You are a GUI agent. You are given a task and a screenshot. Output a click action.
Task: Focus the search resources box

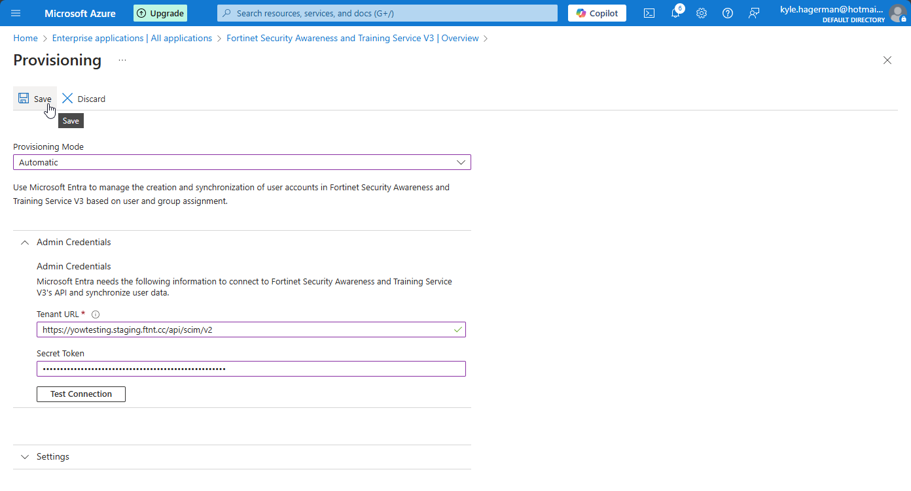387,13
